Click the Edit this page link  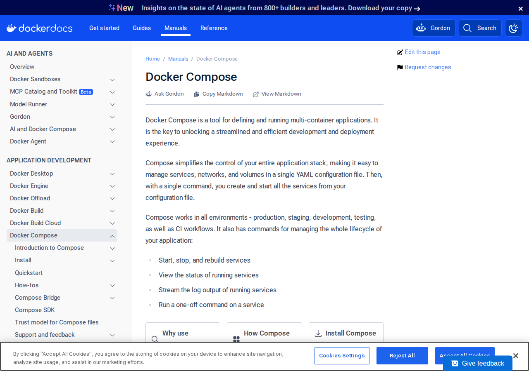(x=422, y=52)
